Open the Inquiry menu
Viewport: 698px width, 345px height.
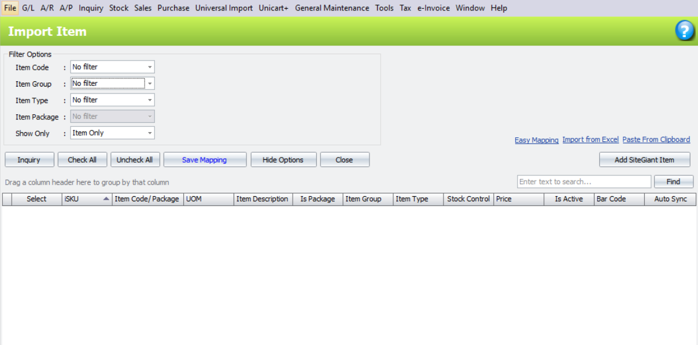click(91, 8)
